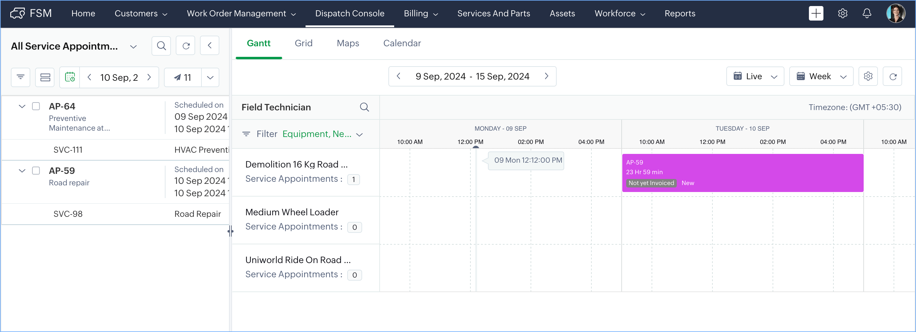Expand Work Order Management menu

[x=241, y=14]
